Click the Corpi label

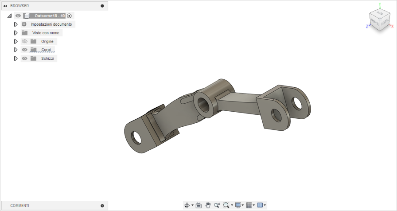tap(46, 50)
